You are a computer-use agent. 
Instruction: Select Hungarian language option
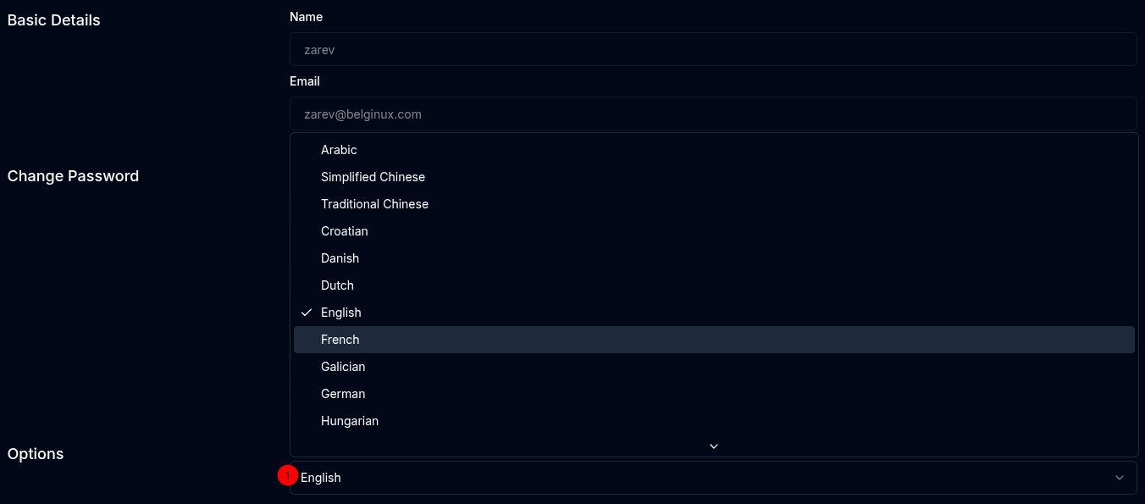(714, 421)
